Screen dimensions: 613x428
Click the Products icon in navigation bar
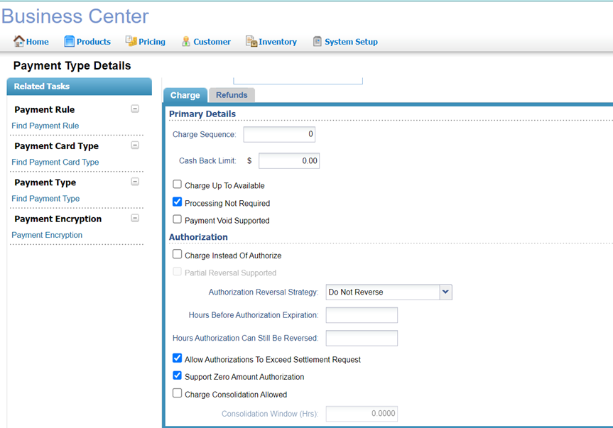[x=70, y=41]
